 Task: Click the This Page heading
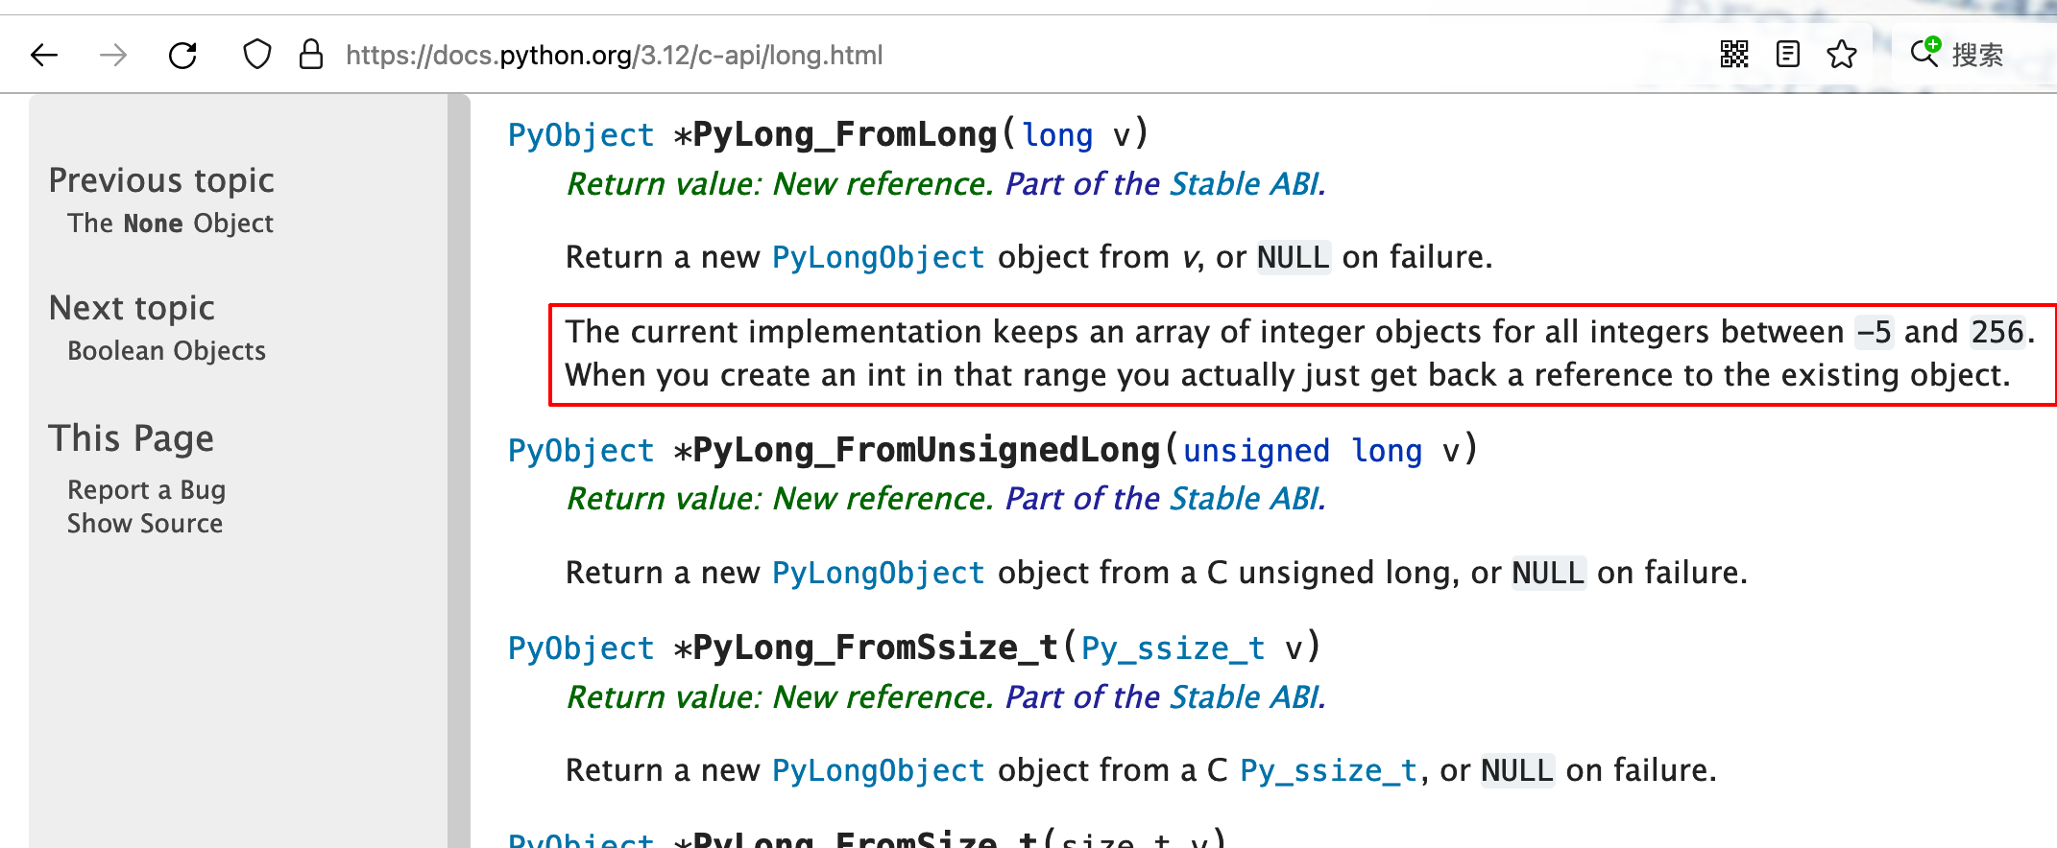[x=132, y=438]
